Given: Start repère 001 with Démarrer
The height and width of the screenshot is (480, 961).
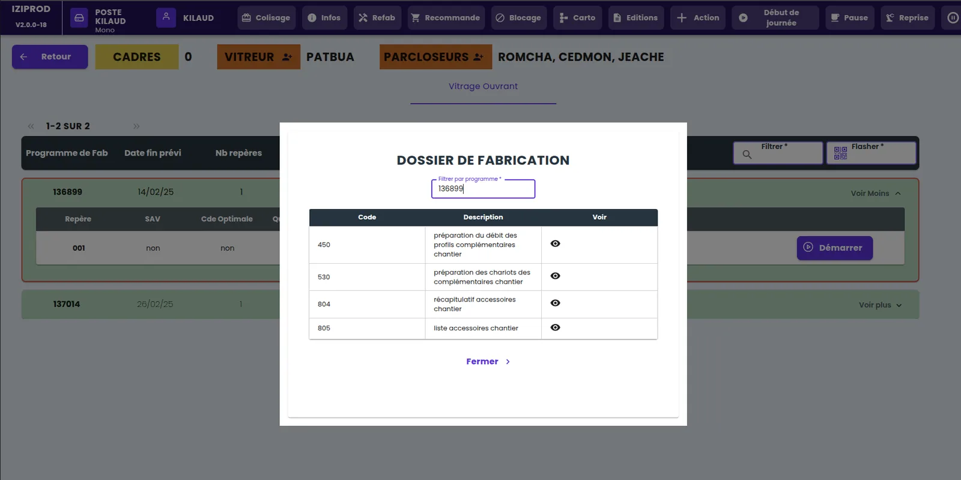Looking at the screenshot, I should [834, 248].
